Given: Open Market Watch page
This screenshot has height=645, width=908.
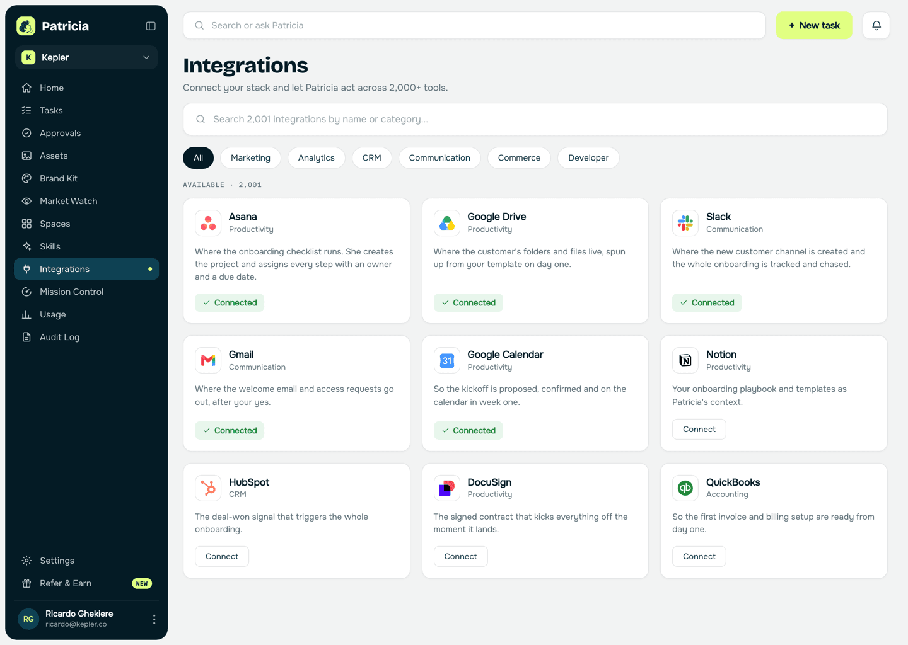Looking at the screenshot, I should [x=86, y=201].
